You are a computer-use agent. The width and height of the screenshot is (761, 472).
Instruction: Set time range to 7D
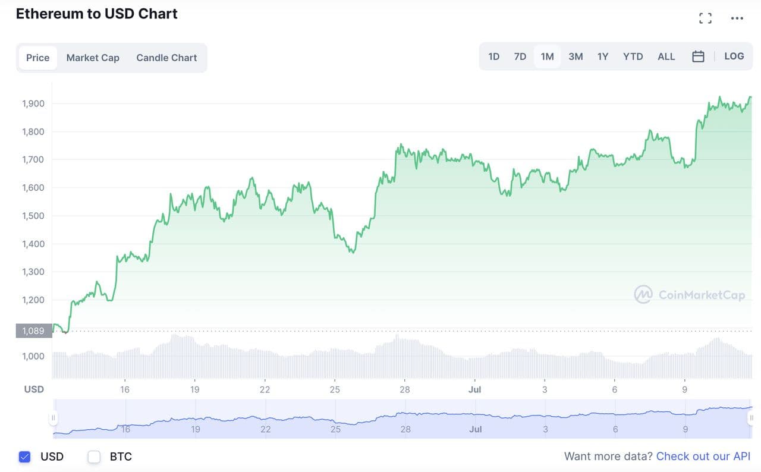click(x=520, y=56)
